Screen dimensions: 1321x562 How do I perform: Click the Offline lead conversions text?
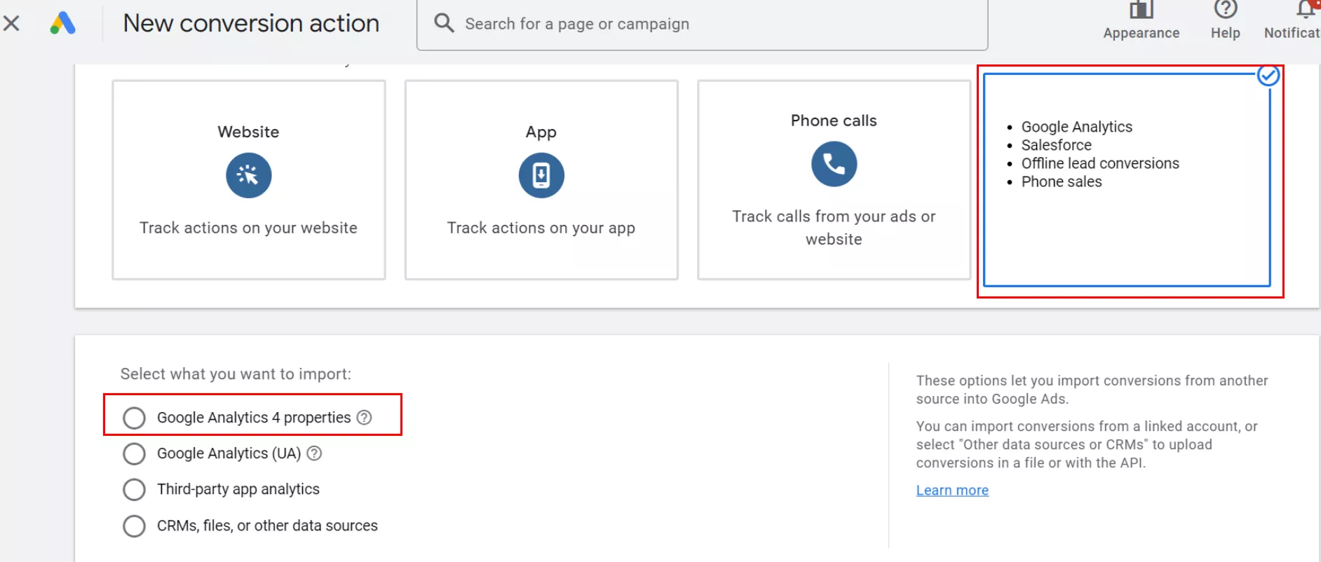coord(1100,163)
